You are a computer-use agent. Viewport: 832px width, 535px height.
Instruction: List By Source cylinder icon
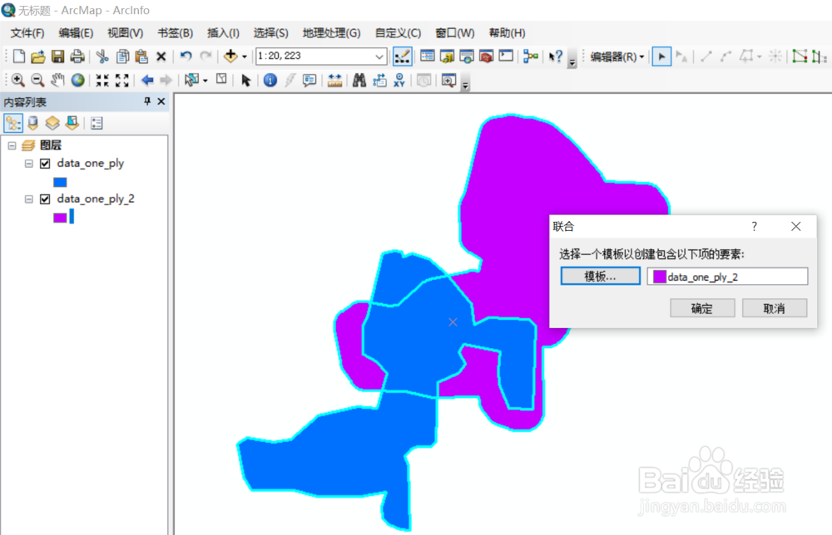pyautogui.click(x=33, y=123)
